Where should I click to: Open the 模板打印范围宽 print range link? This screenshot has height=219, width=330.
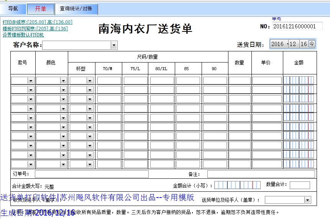(x=35, y=29)
